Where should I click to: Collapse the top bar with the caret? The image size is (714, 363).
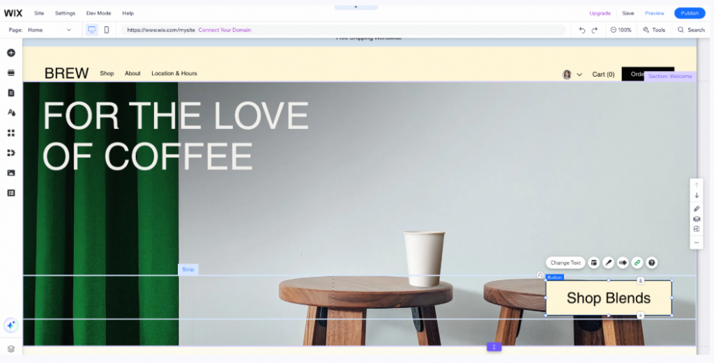click(356, 7)
